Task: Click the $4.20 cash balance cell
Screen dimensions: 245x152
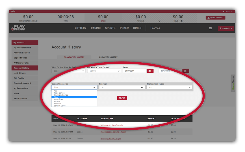Action: click(x=173, y=138)
